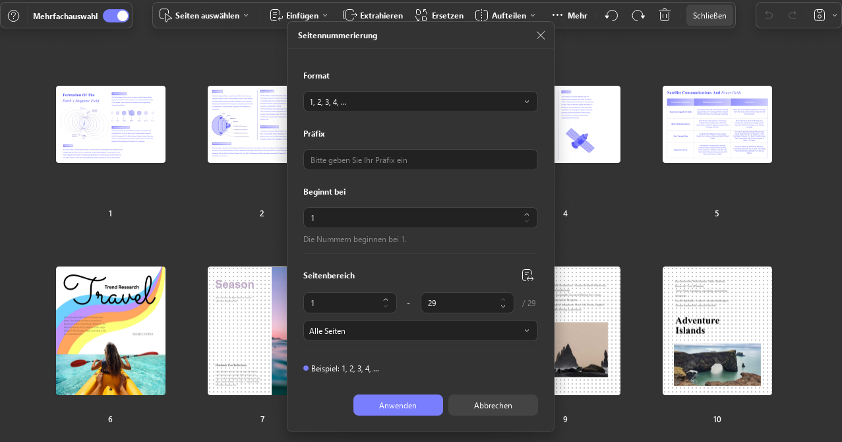Select page 1 thumbnail Magnetic Field

(x=111, y=124)
